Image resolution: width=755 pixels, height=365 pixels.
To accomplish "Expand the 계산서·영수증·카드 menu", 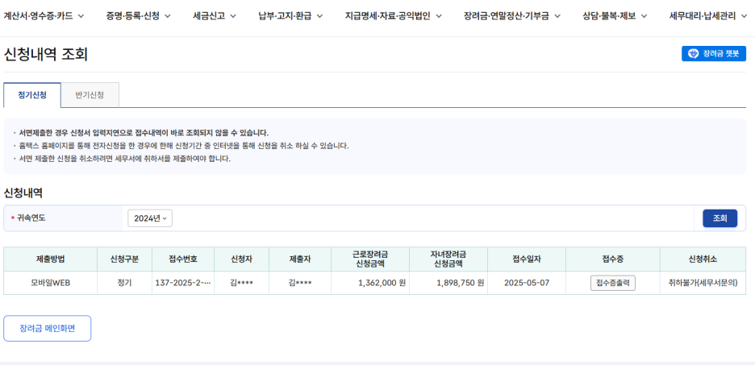I will tap(44, 15).
